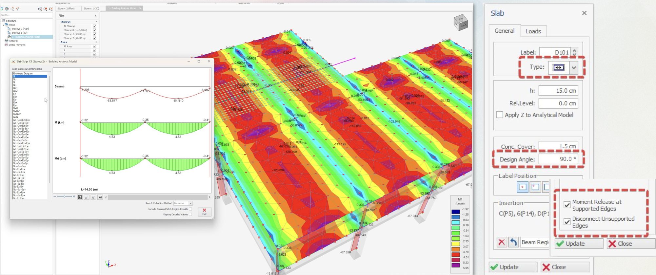Click the Design Angle input field

pyautogui.click(x=558, y=159)
